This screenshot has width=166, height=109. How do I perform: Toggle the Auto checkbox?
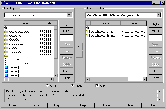point(97,86)
